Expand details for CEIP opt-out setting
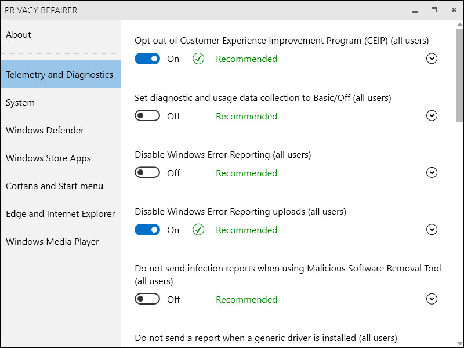This screenshot has width=464, height=348. [431, 59]
